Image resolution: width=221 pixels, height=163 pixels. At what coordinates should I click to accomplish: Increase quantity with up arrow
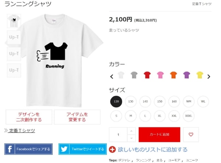[131, 131]
